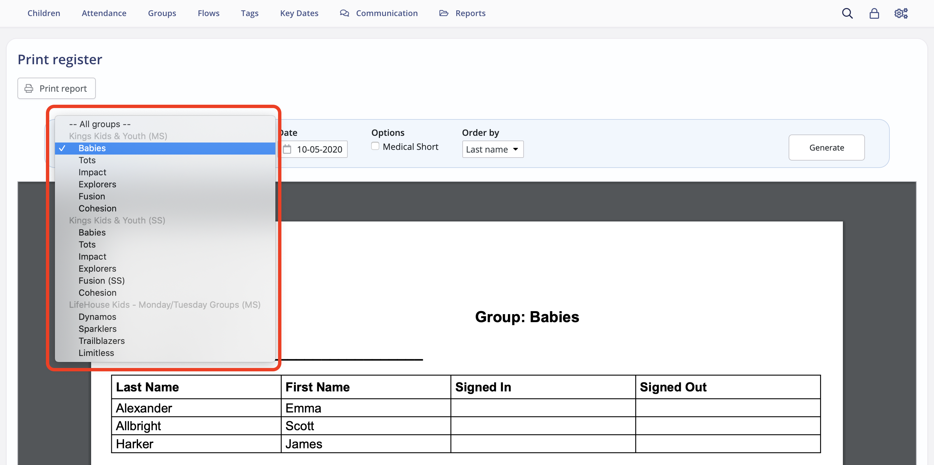Viewport: 934px width, 465px height.
Task: Select 'Fusion (SS)' from the group list
Action: coord(102,280)
